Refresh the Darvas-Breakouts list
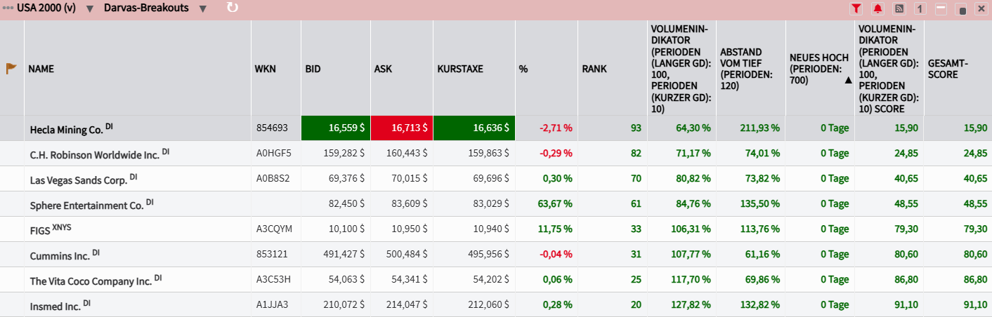Image resolution: width=992 pixels, height=317 pixels. point(233,8)
